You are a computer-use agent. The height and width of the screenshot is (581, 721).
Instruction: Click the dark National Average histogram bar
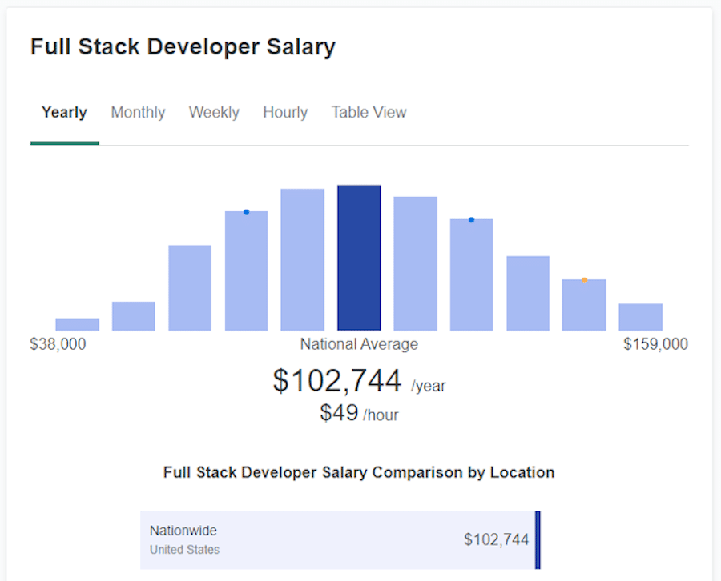click(359, 256)
